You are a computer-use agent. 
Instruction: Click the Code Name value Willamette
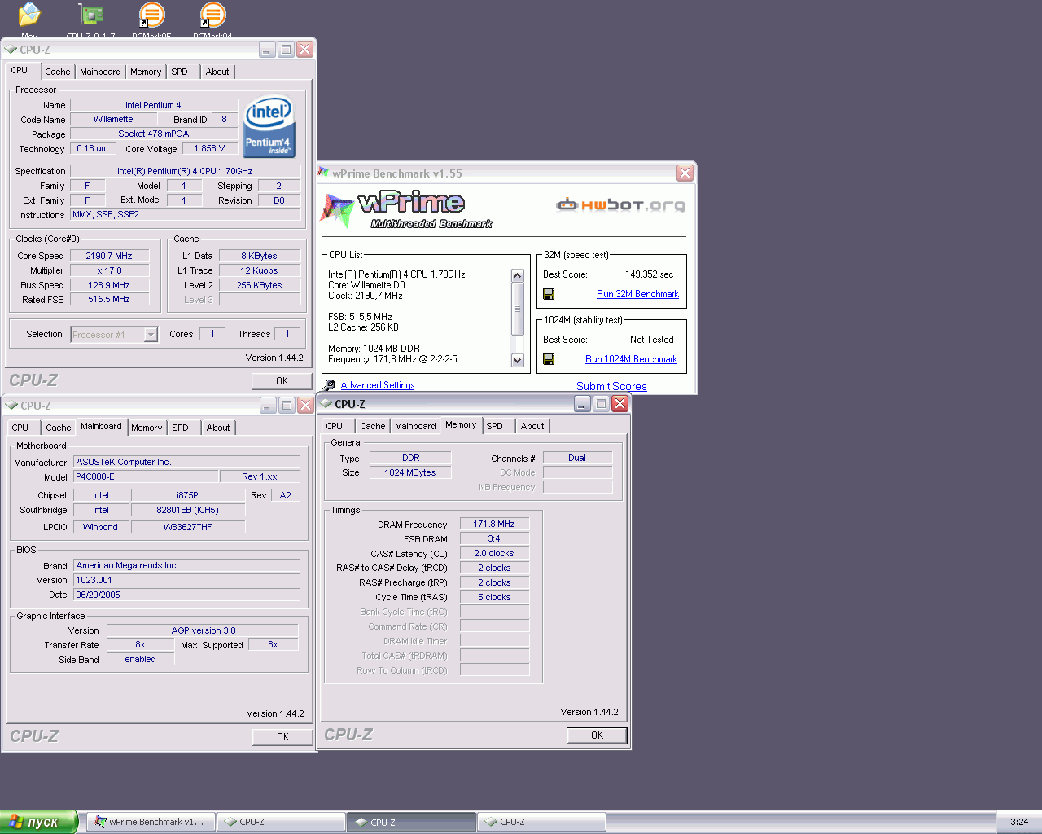click(x=113, y=119)
